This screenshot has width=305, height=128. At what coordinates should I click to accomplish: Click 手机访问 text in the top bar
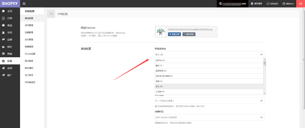point(274,4)
